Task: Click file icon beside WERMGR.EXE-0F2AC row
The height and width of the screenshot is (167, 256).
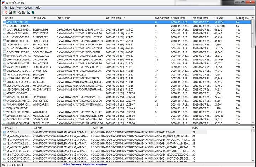Action: [5, 112]
